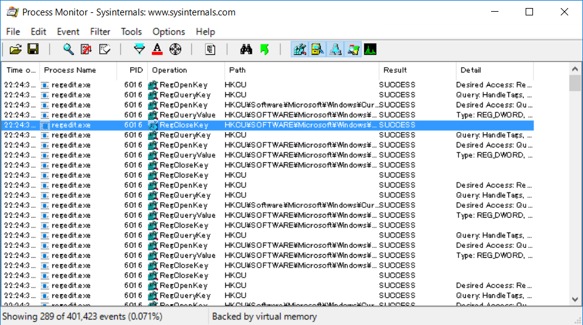
Task: Select the crosshair target window icon
Action: (x=175, y=49)
